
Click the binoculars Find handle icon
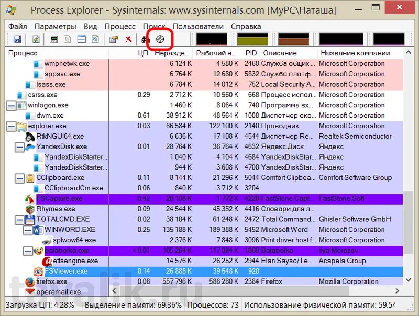[146, 39]
